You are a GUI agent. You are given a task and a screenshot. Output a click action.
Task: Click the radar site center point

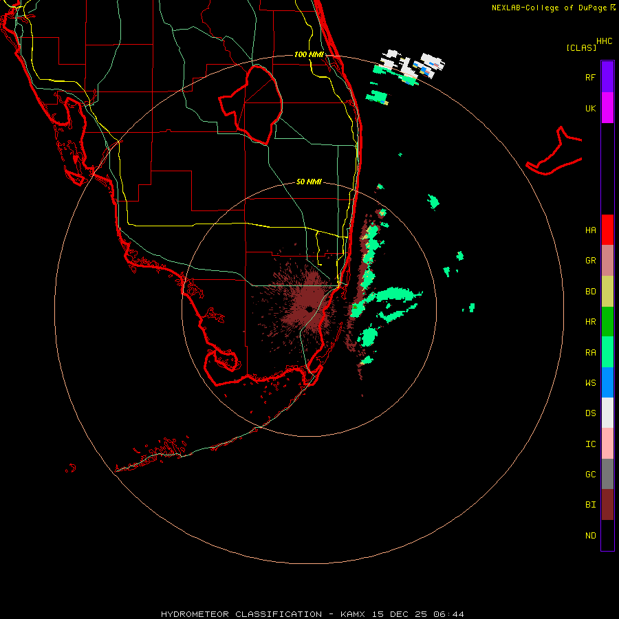pos(309,309)
